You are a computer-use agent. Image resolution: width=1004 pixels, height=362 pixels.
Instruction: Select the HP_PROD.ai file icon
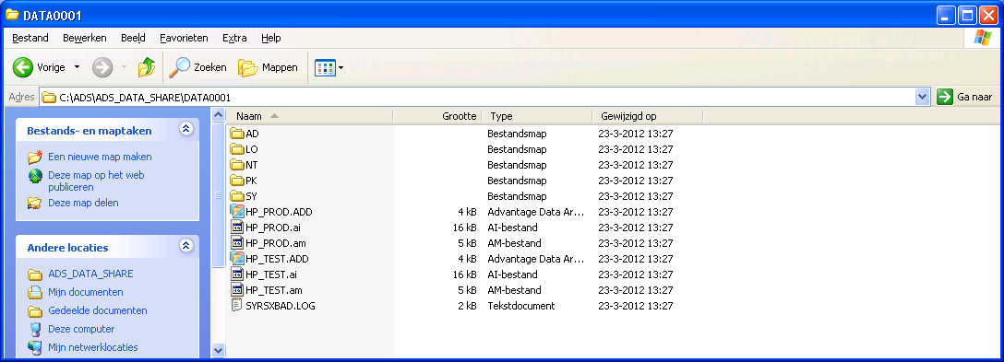click(237, 228)
